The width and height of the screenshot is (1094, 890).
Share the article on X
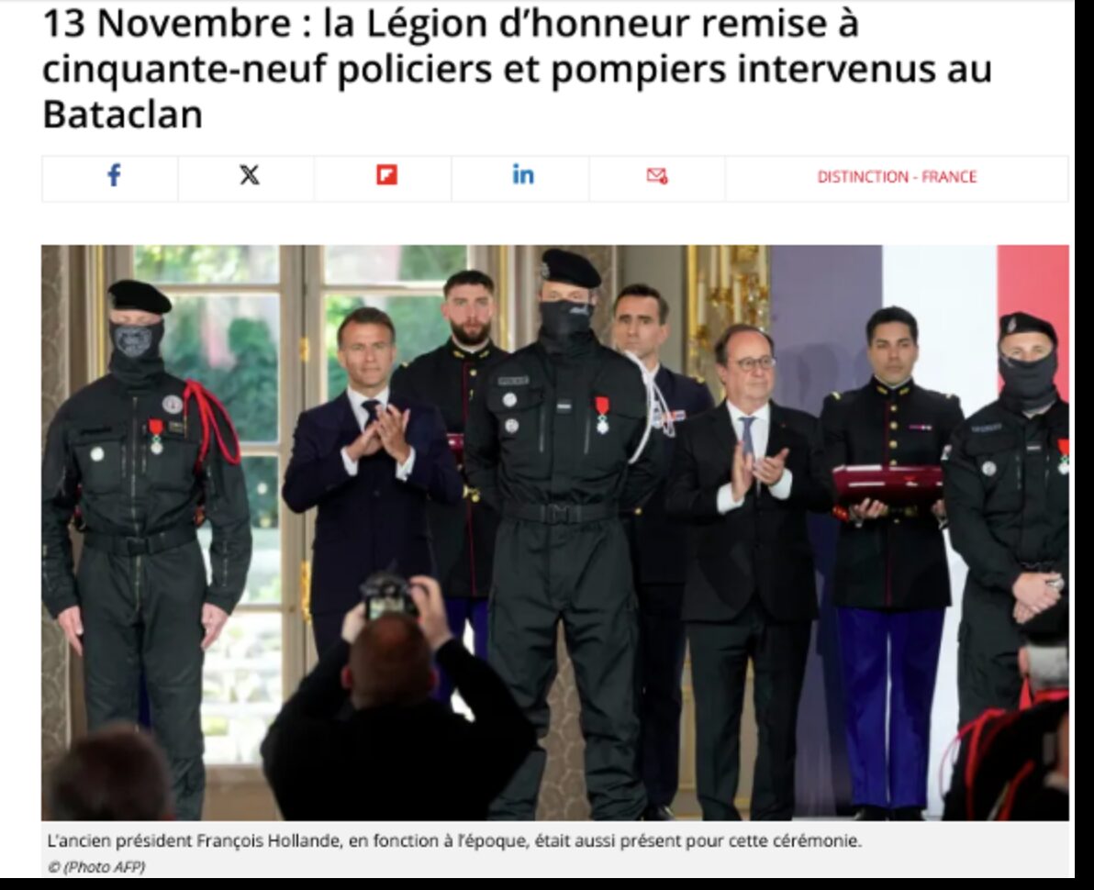[x=249, y=175]
